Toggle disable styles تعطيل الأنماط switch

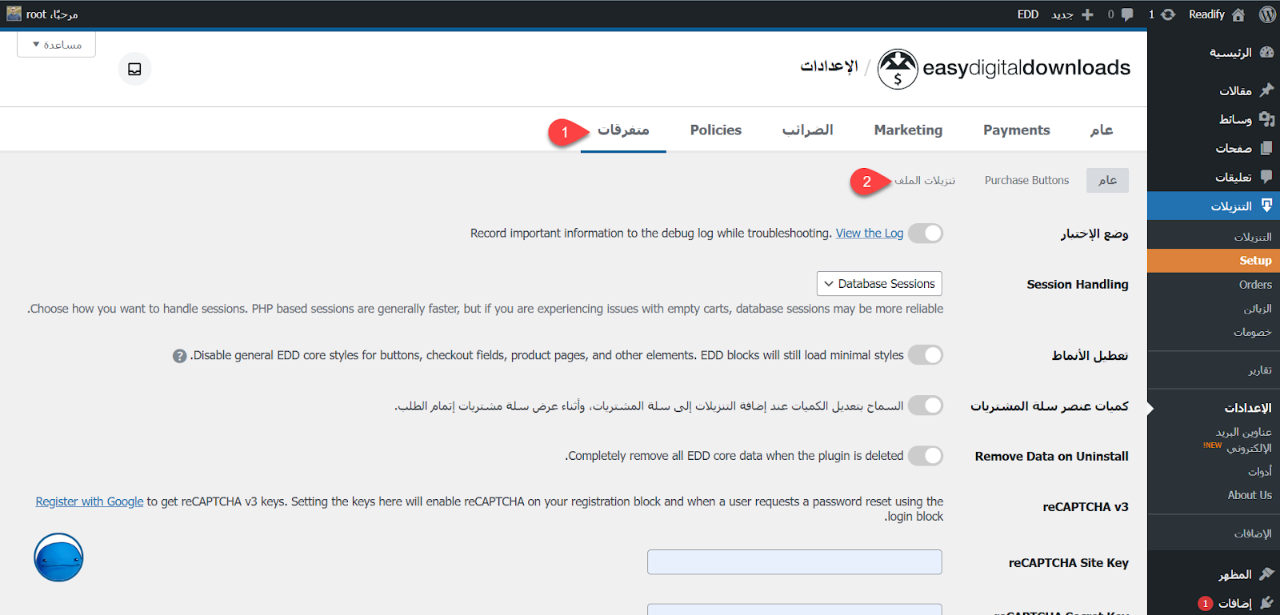point(926,354)
